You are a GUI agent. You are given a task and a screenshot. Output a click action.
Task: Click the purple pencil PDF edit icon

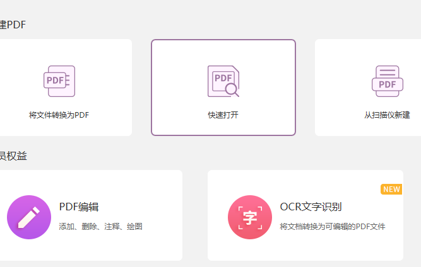(x=29, y=217)
